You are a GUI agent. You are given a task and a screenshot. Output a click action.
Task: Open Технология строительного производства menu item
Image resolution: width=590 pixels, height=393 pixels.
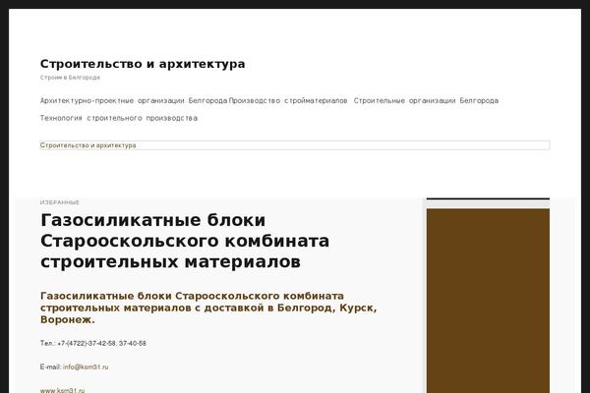pos(119,118)
